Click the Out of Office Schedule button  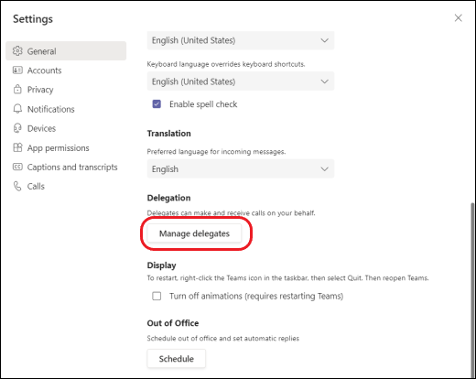176,359
